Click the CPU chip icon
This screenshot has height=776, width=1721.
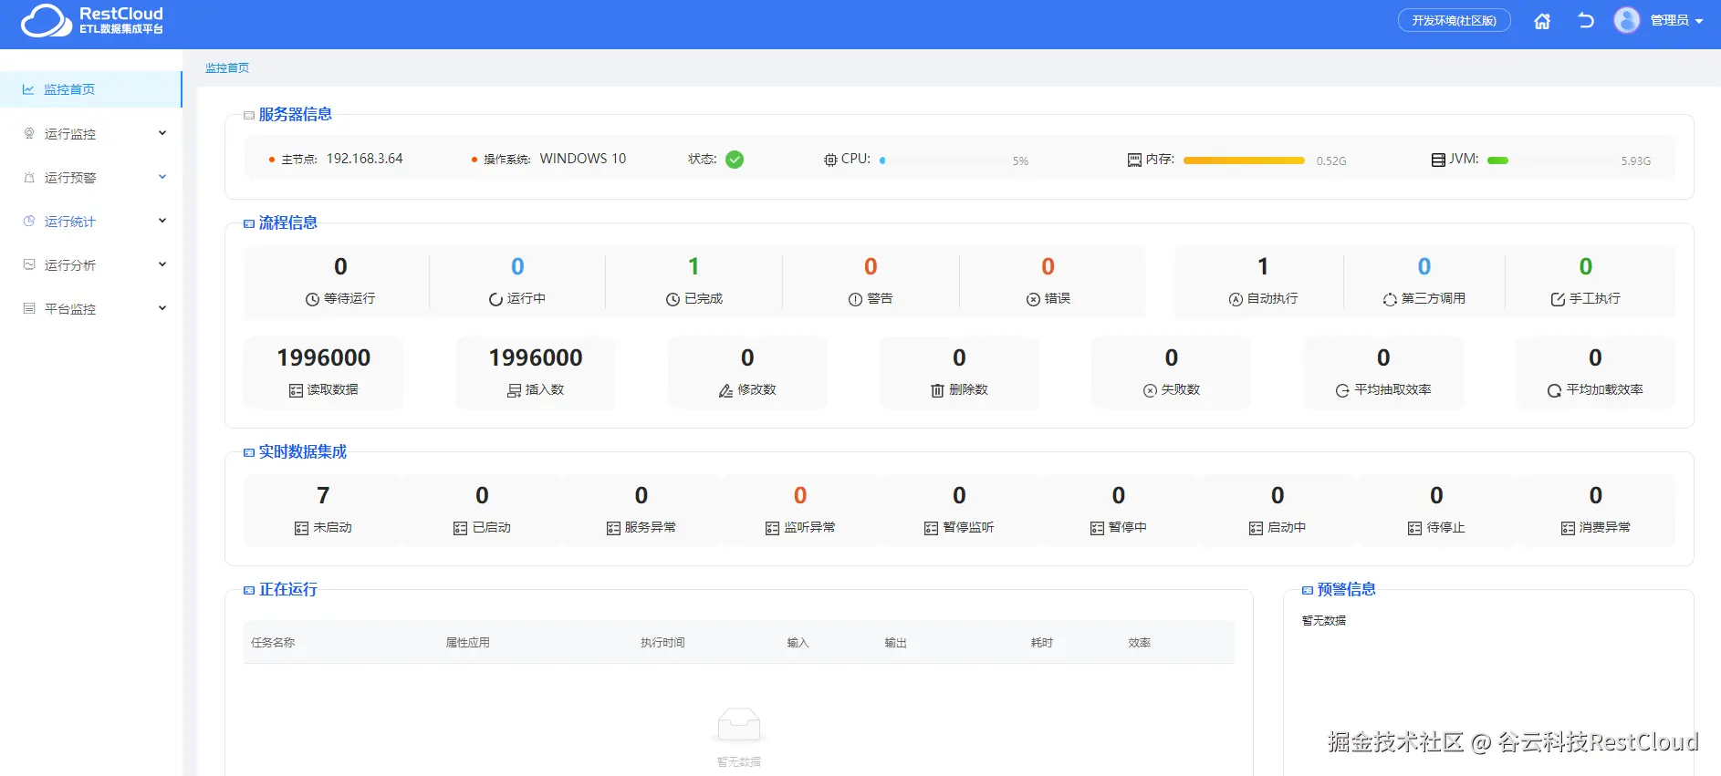point(830,160)
